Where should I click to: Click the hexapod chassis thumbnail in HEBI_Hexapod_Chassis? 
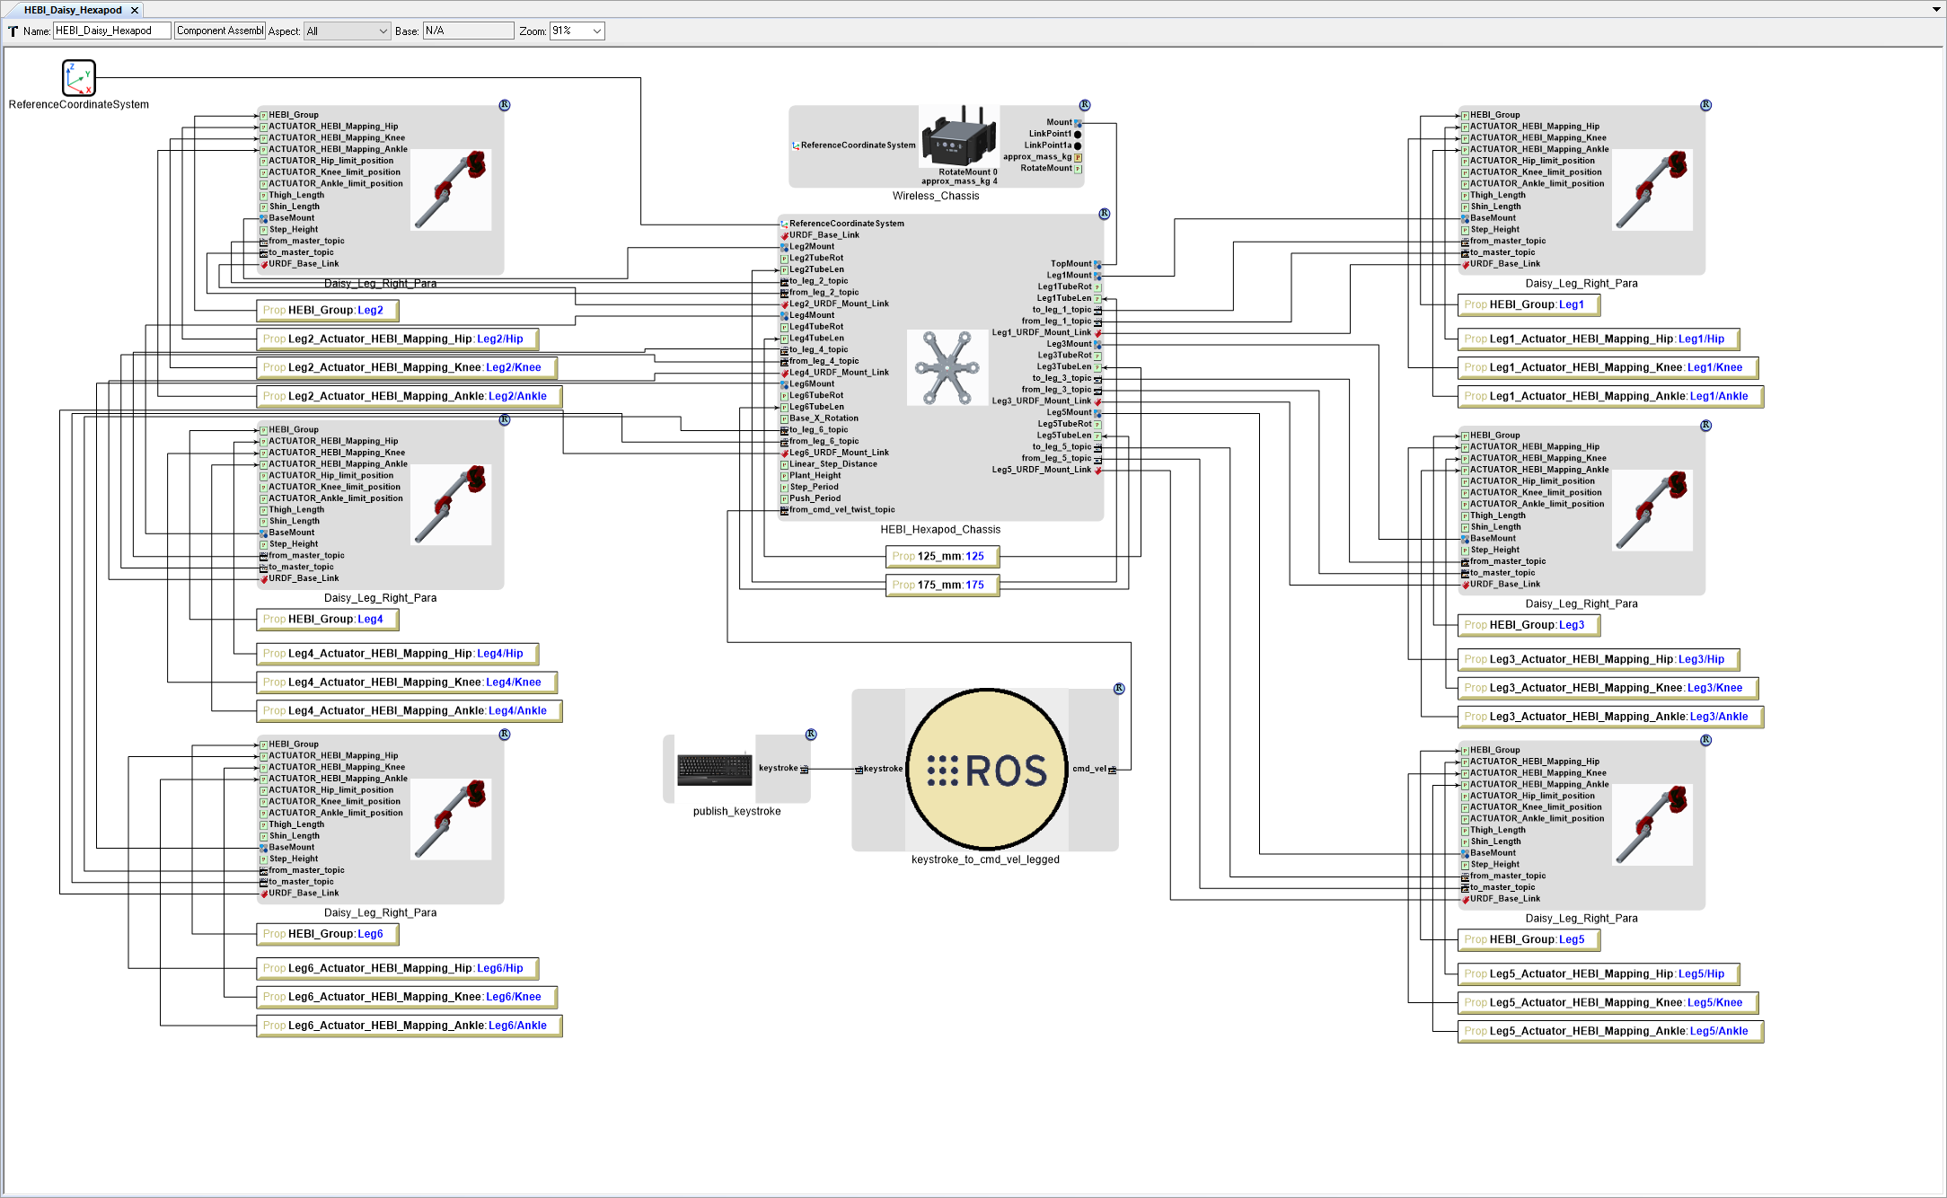pos(947,367)
